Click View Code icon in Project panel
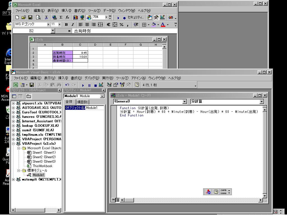The height and width of the screenshot is (215, 287). point(14,96)
